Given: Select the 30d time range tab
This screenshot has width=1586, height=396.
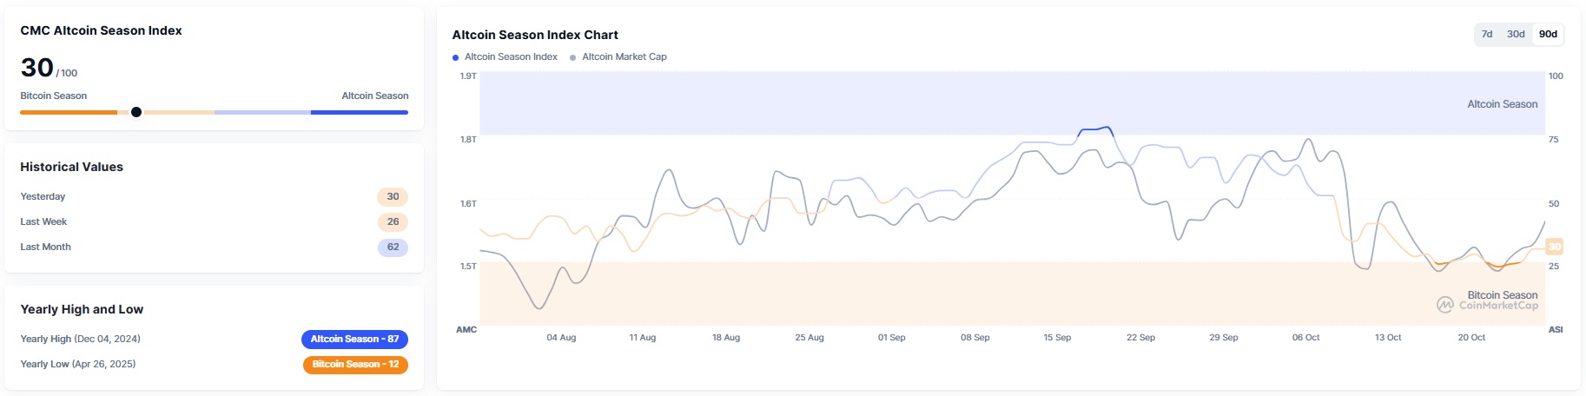Looking at the screenshot, I should click(1516, 35).
